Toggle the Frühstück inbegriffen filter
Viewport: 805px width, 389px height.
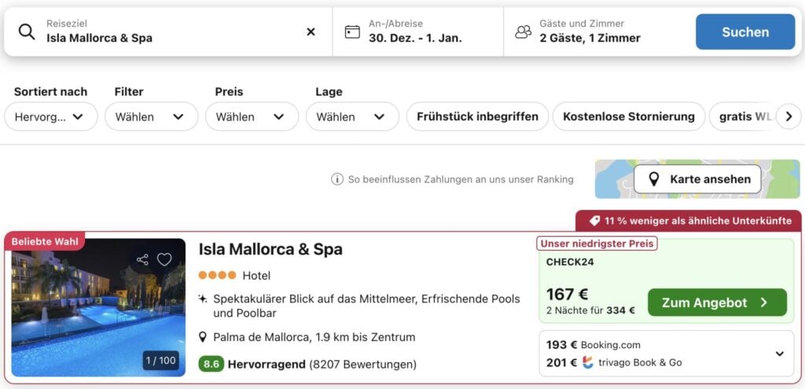click(476, 116)
